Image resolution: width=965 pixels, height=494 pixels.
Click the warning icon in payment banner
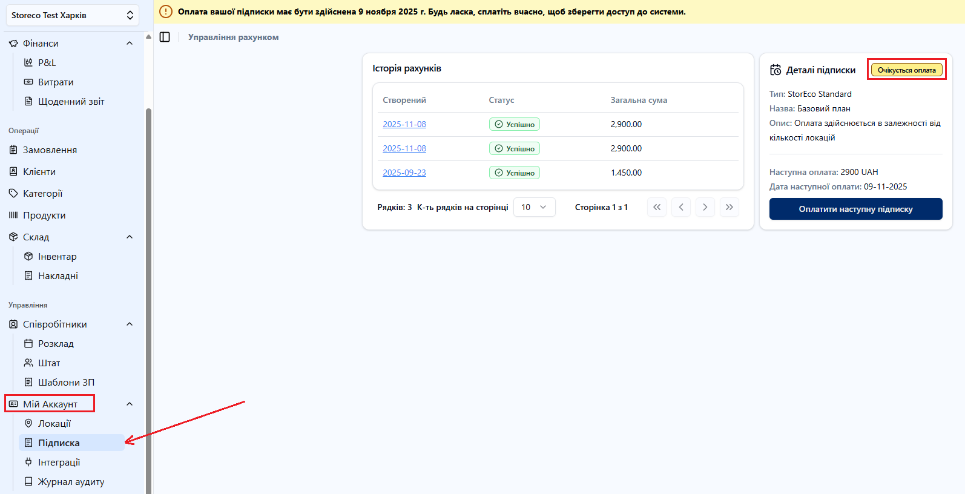click(166, 12)
